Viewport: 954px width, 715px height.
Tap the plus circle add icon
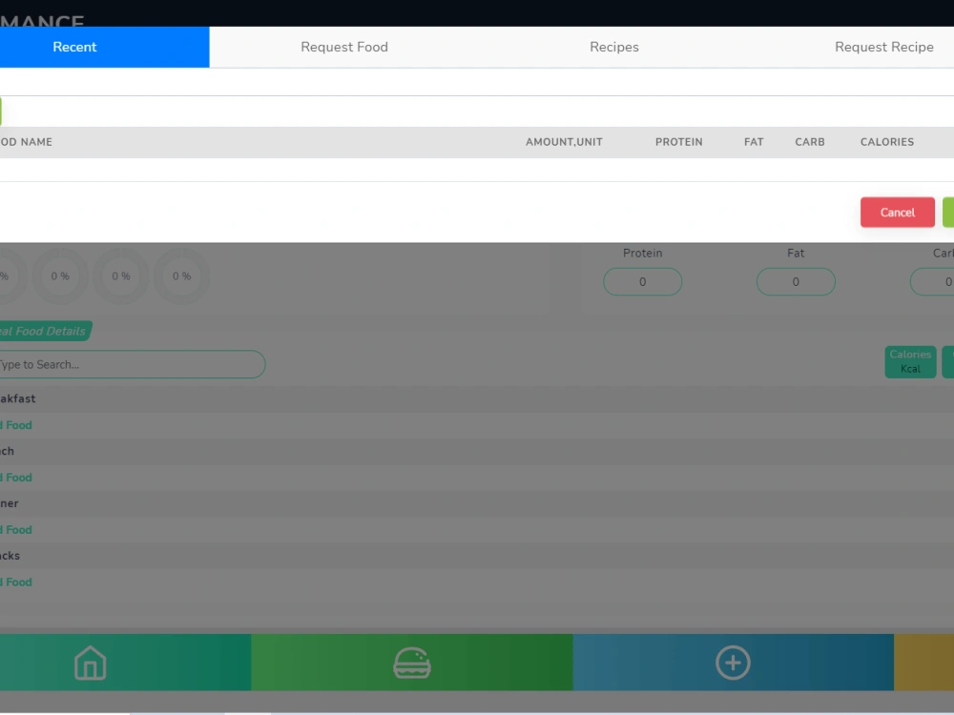pos(733,663)
